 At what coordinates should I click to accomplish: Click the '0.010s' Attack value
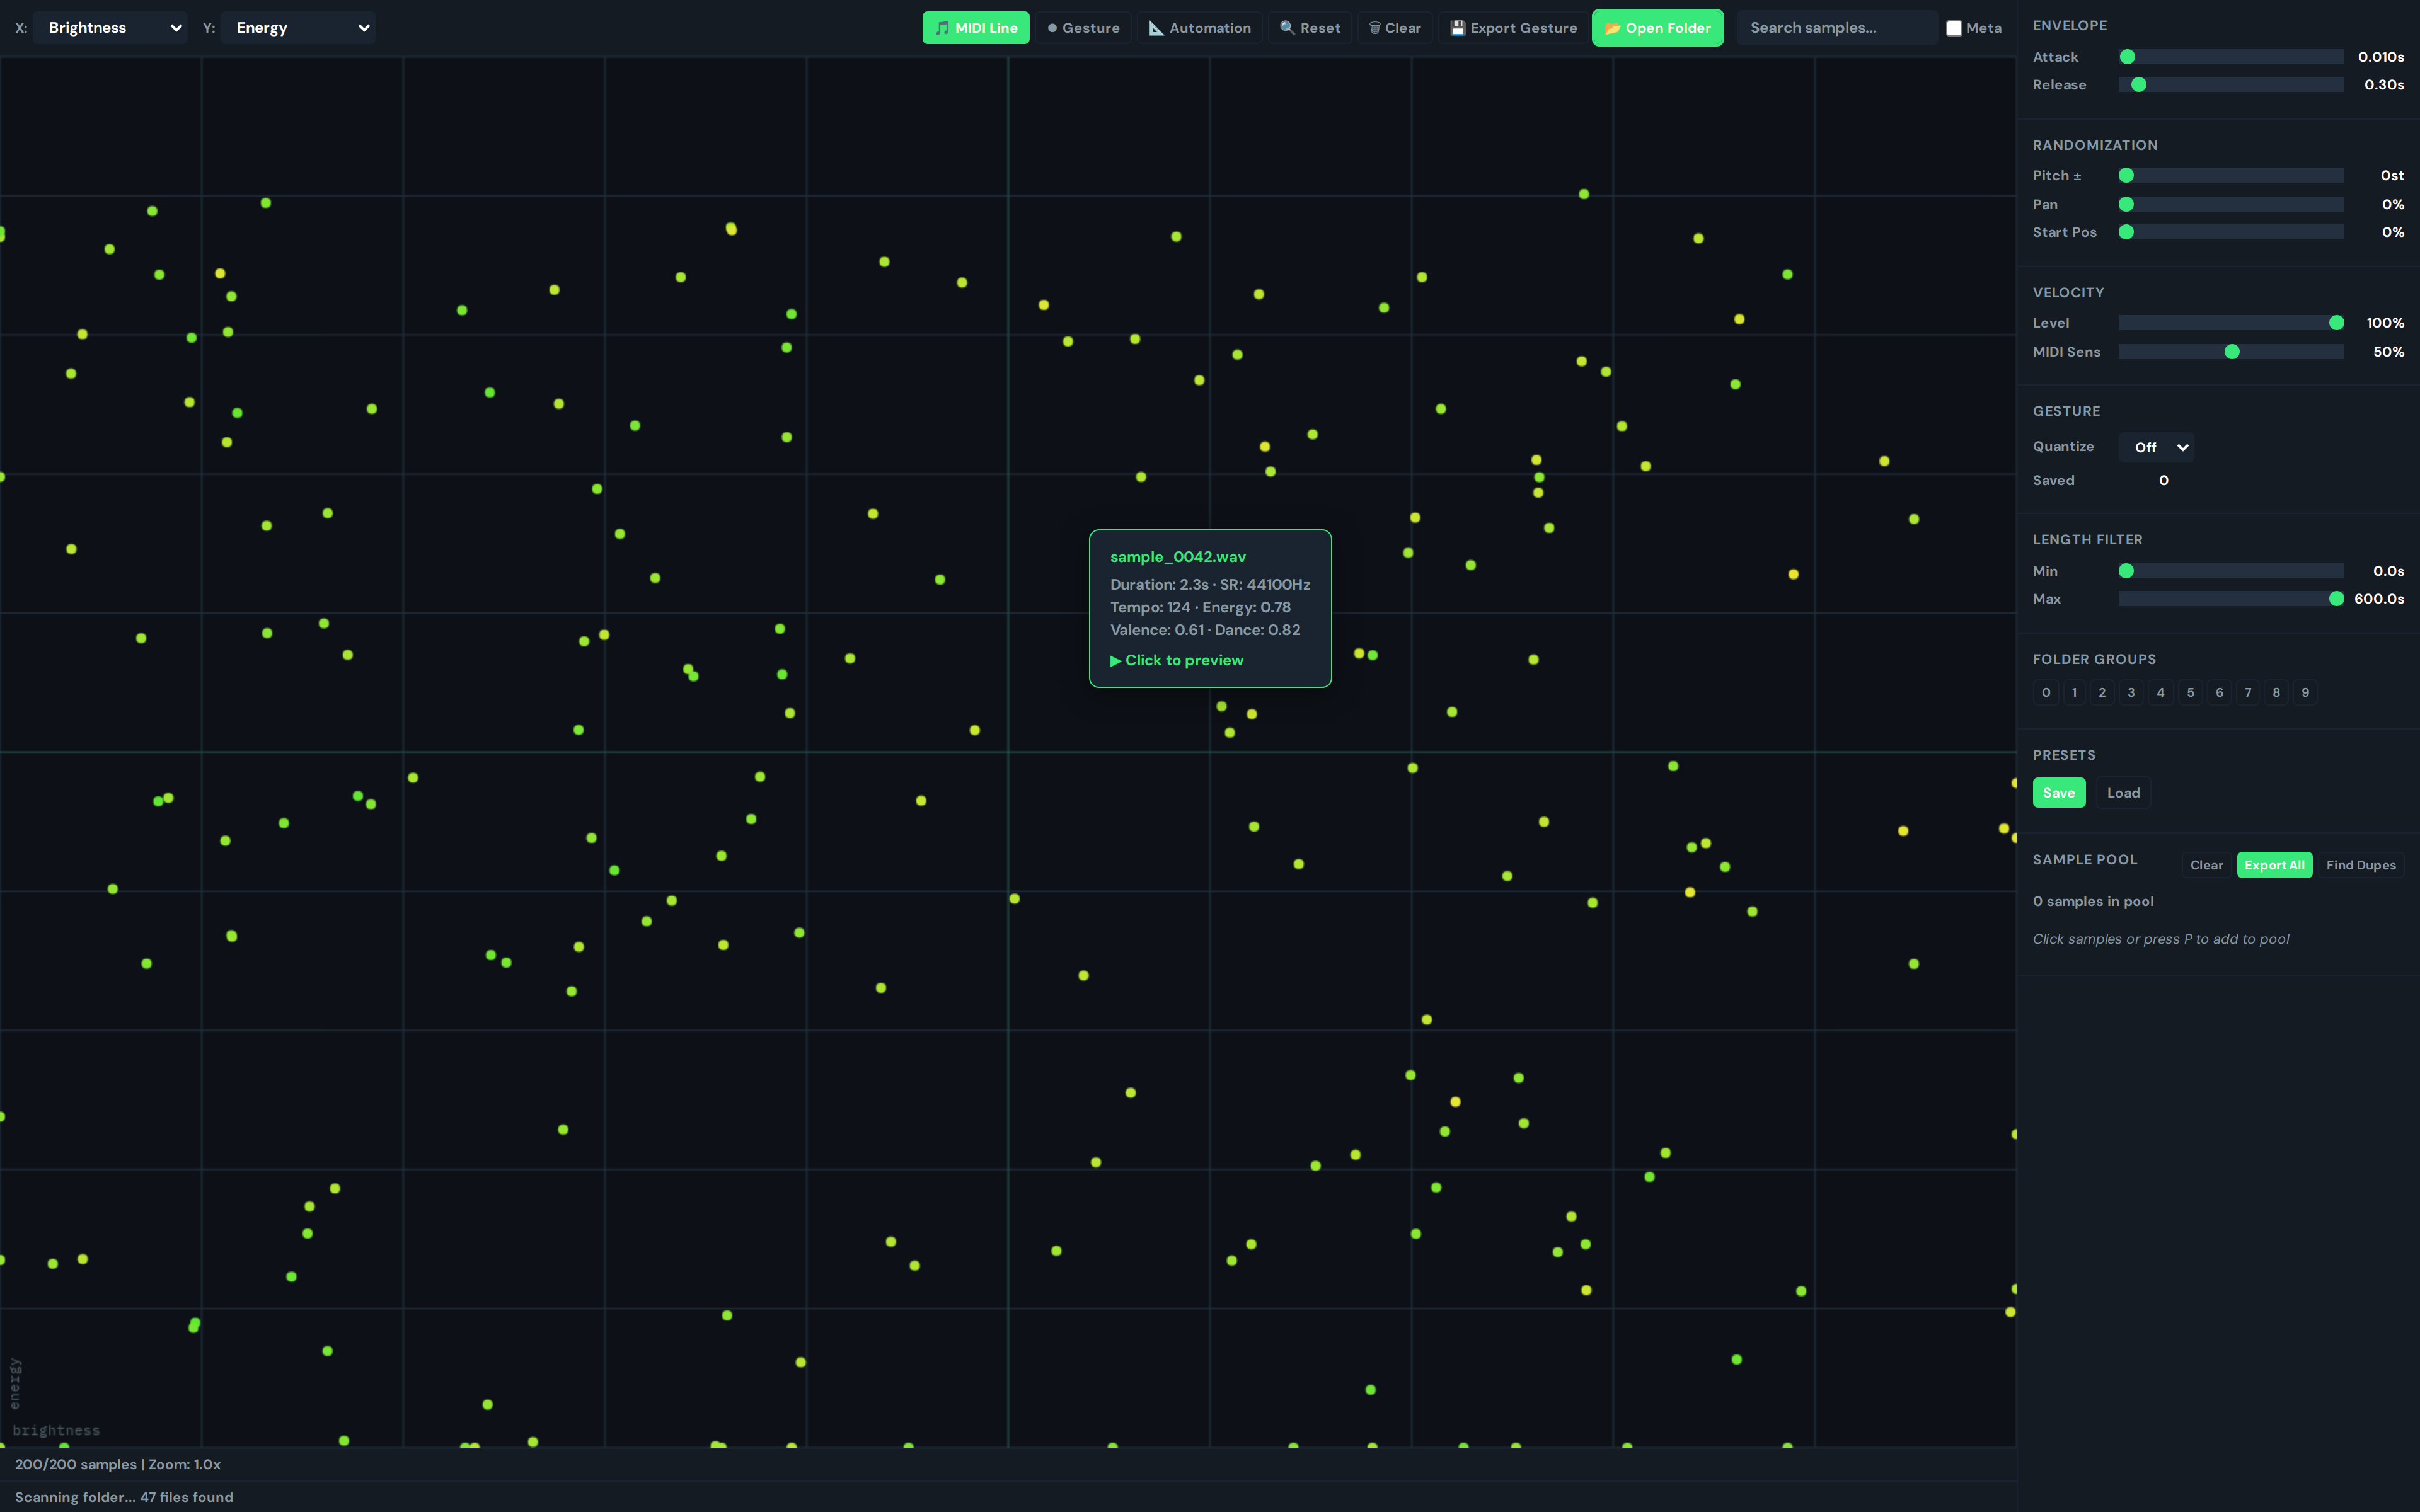point(2381,57)
